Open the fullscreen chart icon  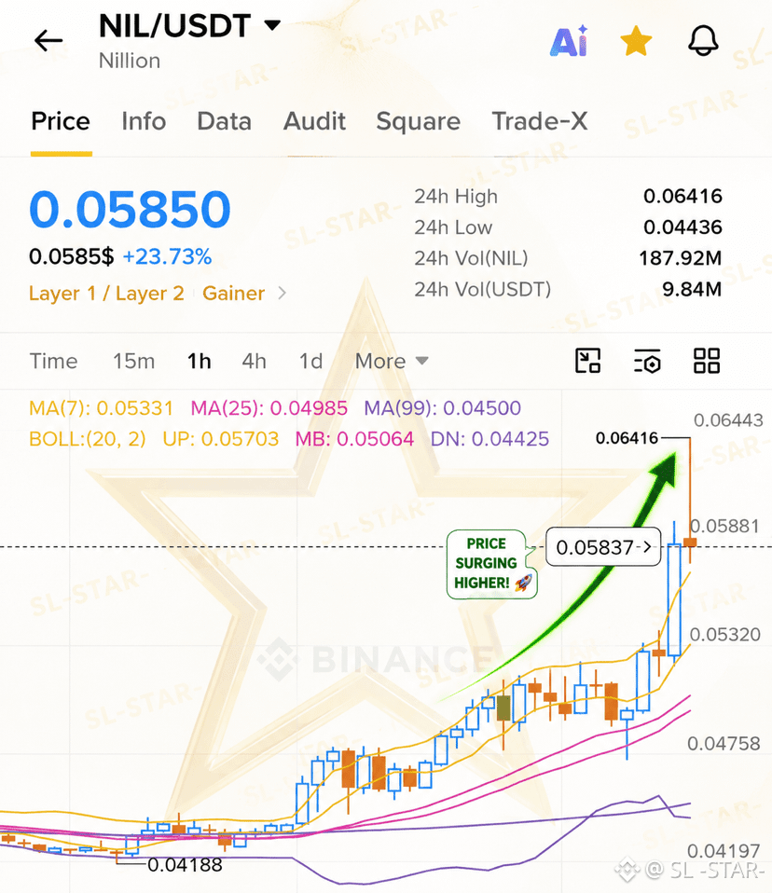pyautogui.click(x=588, y=361)
